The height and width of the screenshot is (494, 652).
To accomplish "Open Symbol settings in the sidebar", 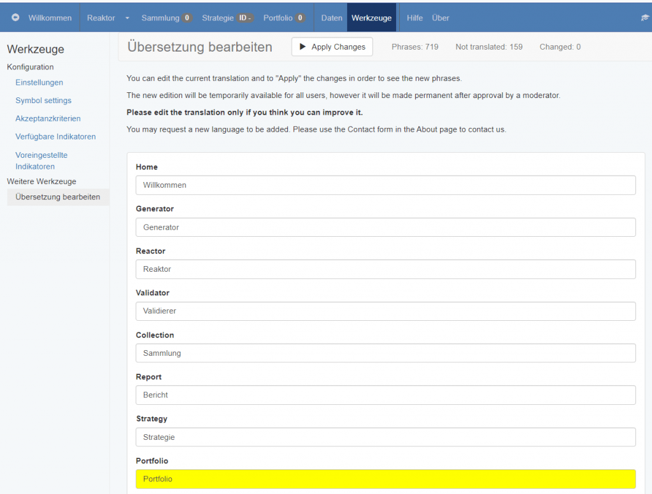I will [43, 101].
